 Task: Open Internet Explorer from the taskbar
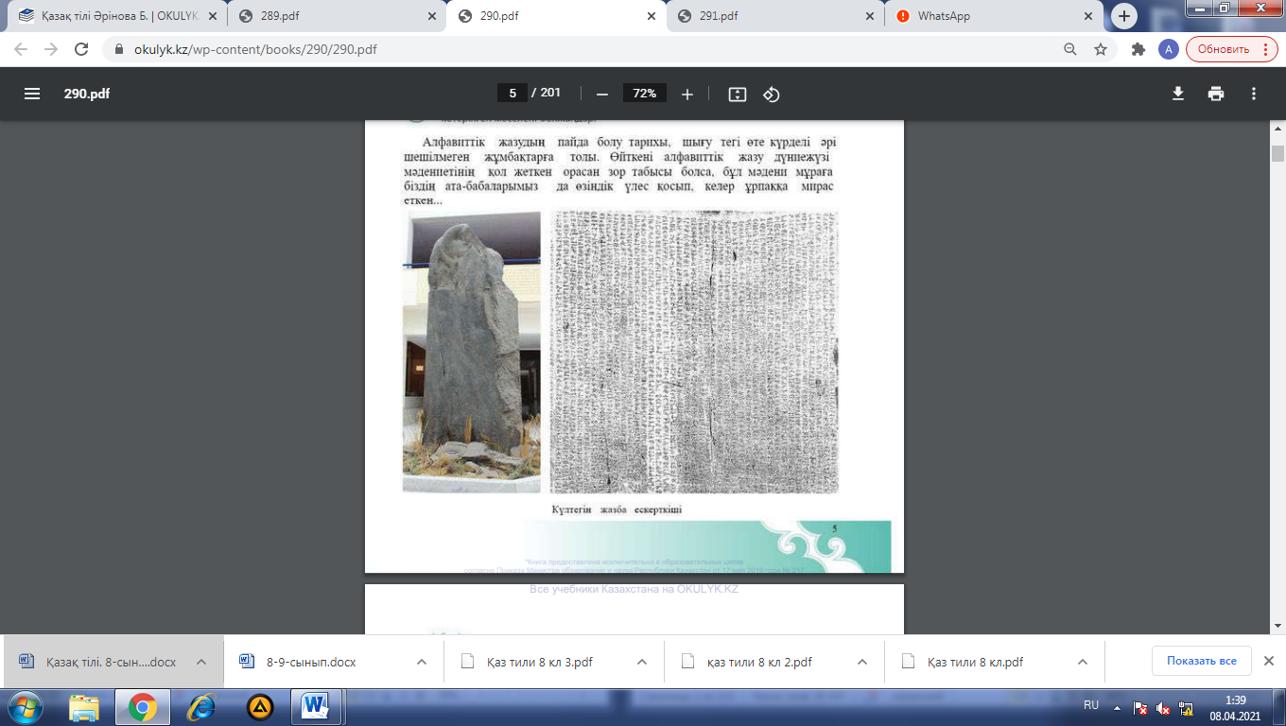click(200, 707)
